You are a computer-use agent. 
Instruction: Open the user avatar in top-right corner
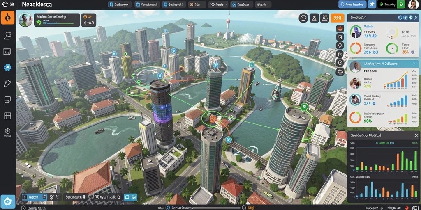click(x=413, y=5)
